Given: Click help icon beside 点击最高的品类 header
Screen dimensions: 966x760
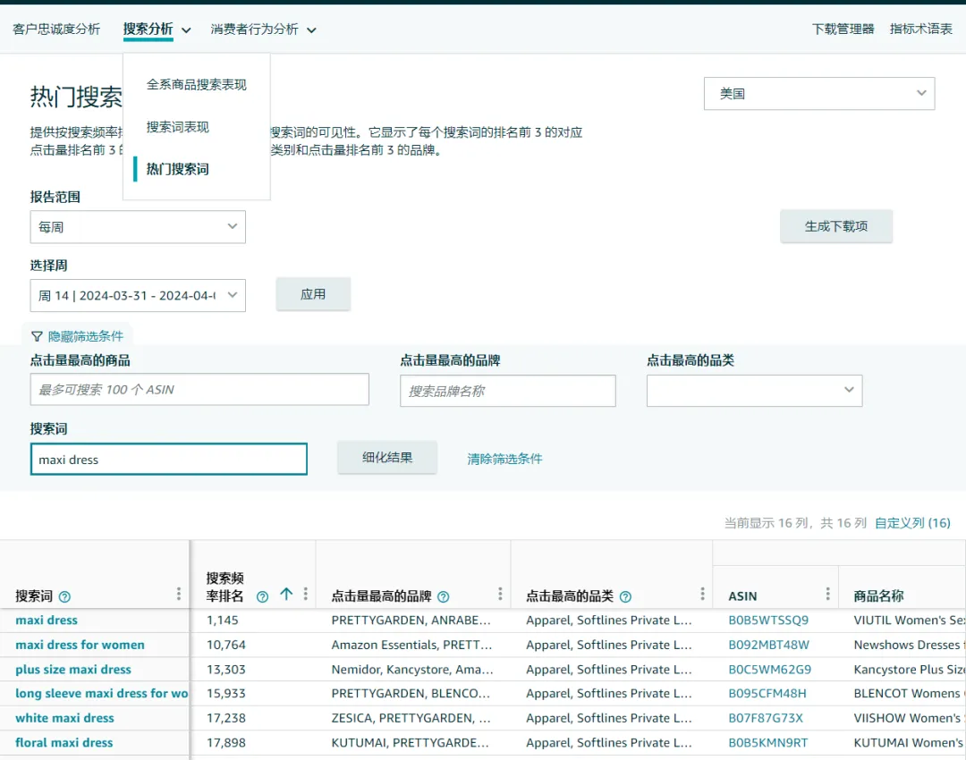Looking at the screenshot, I should (625, 597).
